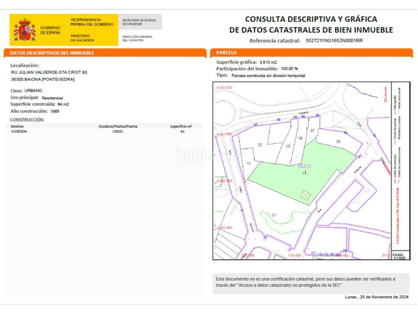
Task: Click the VIVIENDA row in the construction table
Action: pos(104,131)
